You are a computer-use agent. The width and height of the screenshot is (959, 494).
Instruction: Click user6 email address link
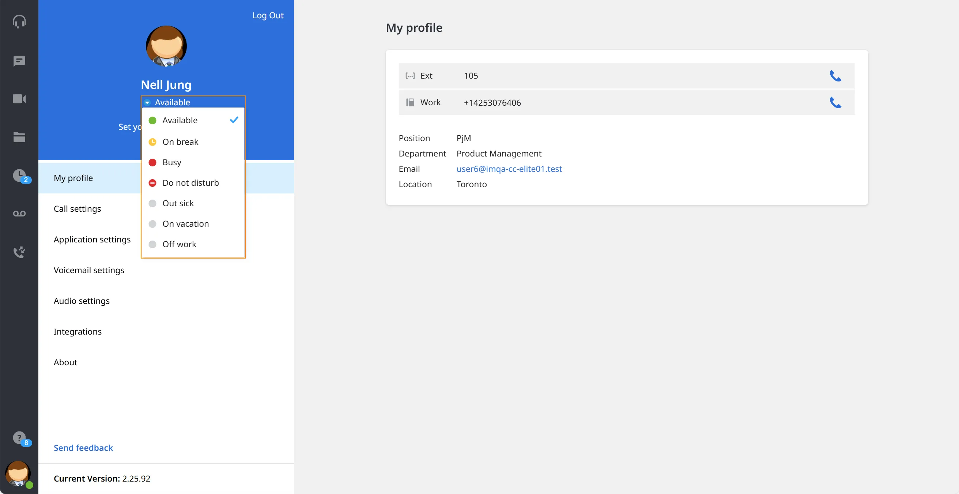(509, 169)
